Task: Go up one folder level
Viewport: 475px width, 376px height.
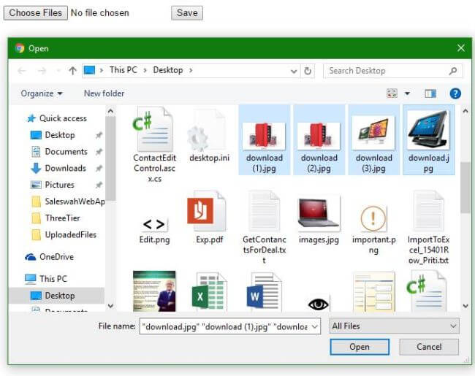Action: (72, 71)
